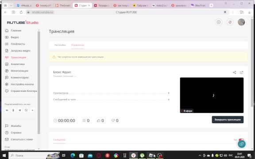
Task: Click the round plus icon in header
Action: tap(219, 22)
